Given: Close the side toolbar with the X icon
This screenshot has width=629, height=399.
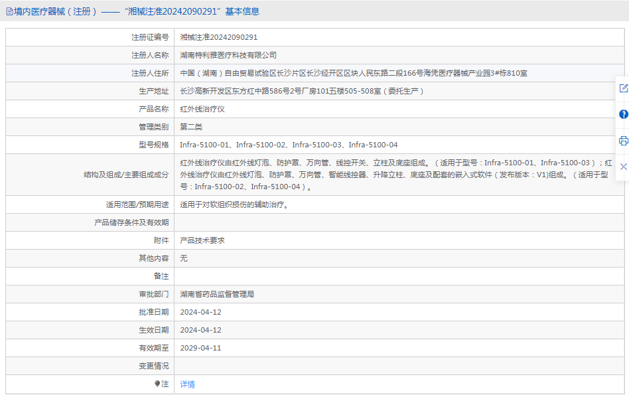Looking at the screenshot, I should click(624, 167).
